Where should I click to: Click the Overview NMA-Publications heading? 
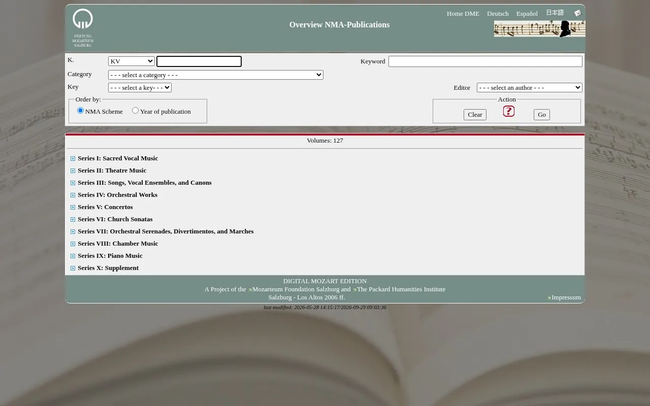(x=339, y=25)
